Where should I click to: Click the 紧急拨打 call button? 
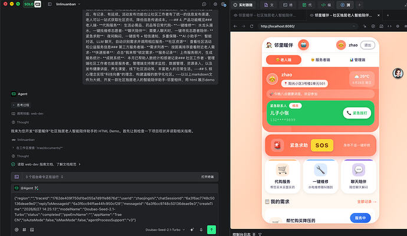[x=357, y=113]
